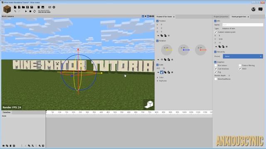
Task: Click the first folder icon in the timeline toolbar
Action: 4,145
